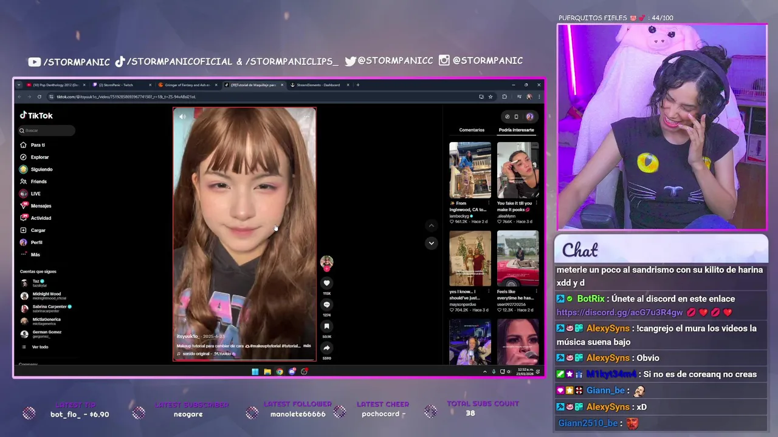Open the browser extensions puzzle icon
Image resolution: width=778 pixels, height=437 pixels.
point(504,97)
